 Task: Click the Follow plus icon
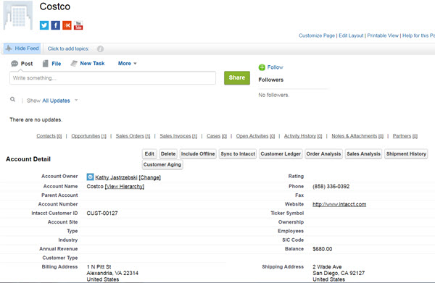coord(262,67)
